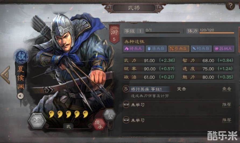Select the 枪兵B troop type badge
Screen dimensions: 240x143
tap(201, 49)
